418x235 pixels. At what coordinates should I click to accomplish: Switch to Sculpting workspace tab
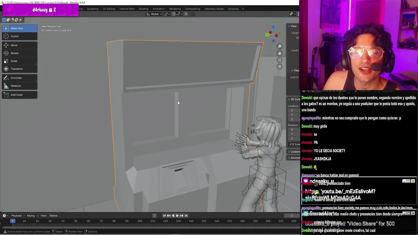[92, 9]
